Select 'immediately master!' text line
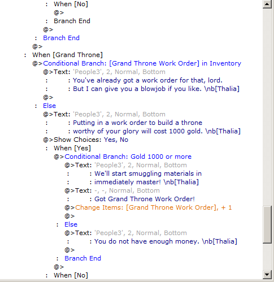274x282 pixels. [146, 182]
